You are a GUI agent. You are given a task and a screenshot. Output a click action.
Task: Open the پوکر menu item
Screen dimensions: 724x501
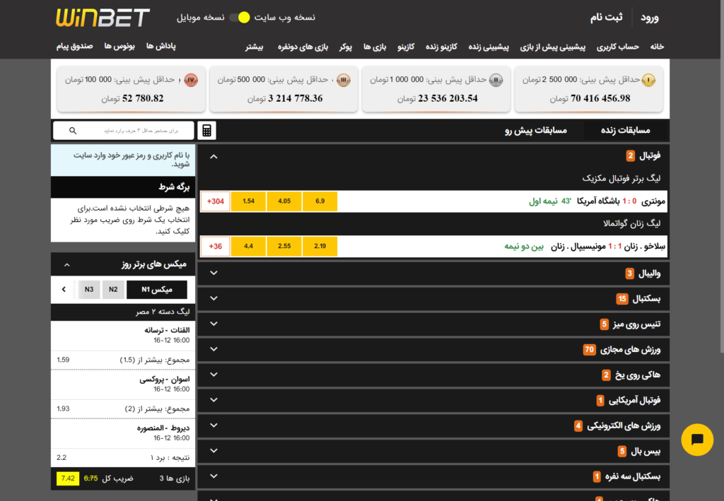(345, 47)
